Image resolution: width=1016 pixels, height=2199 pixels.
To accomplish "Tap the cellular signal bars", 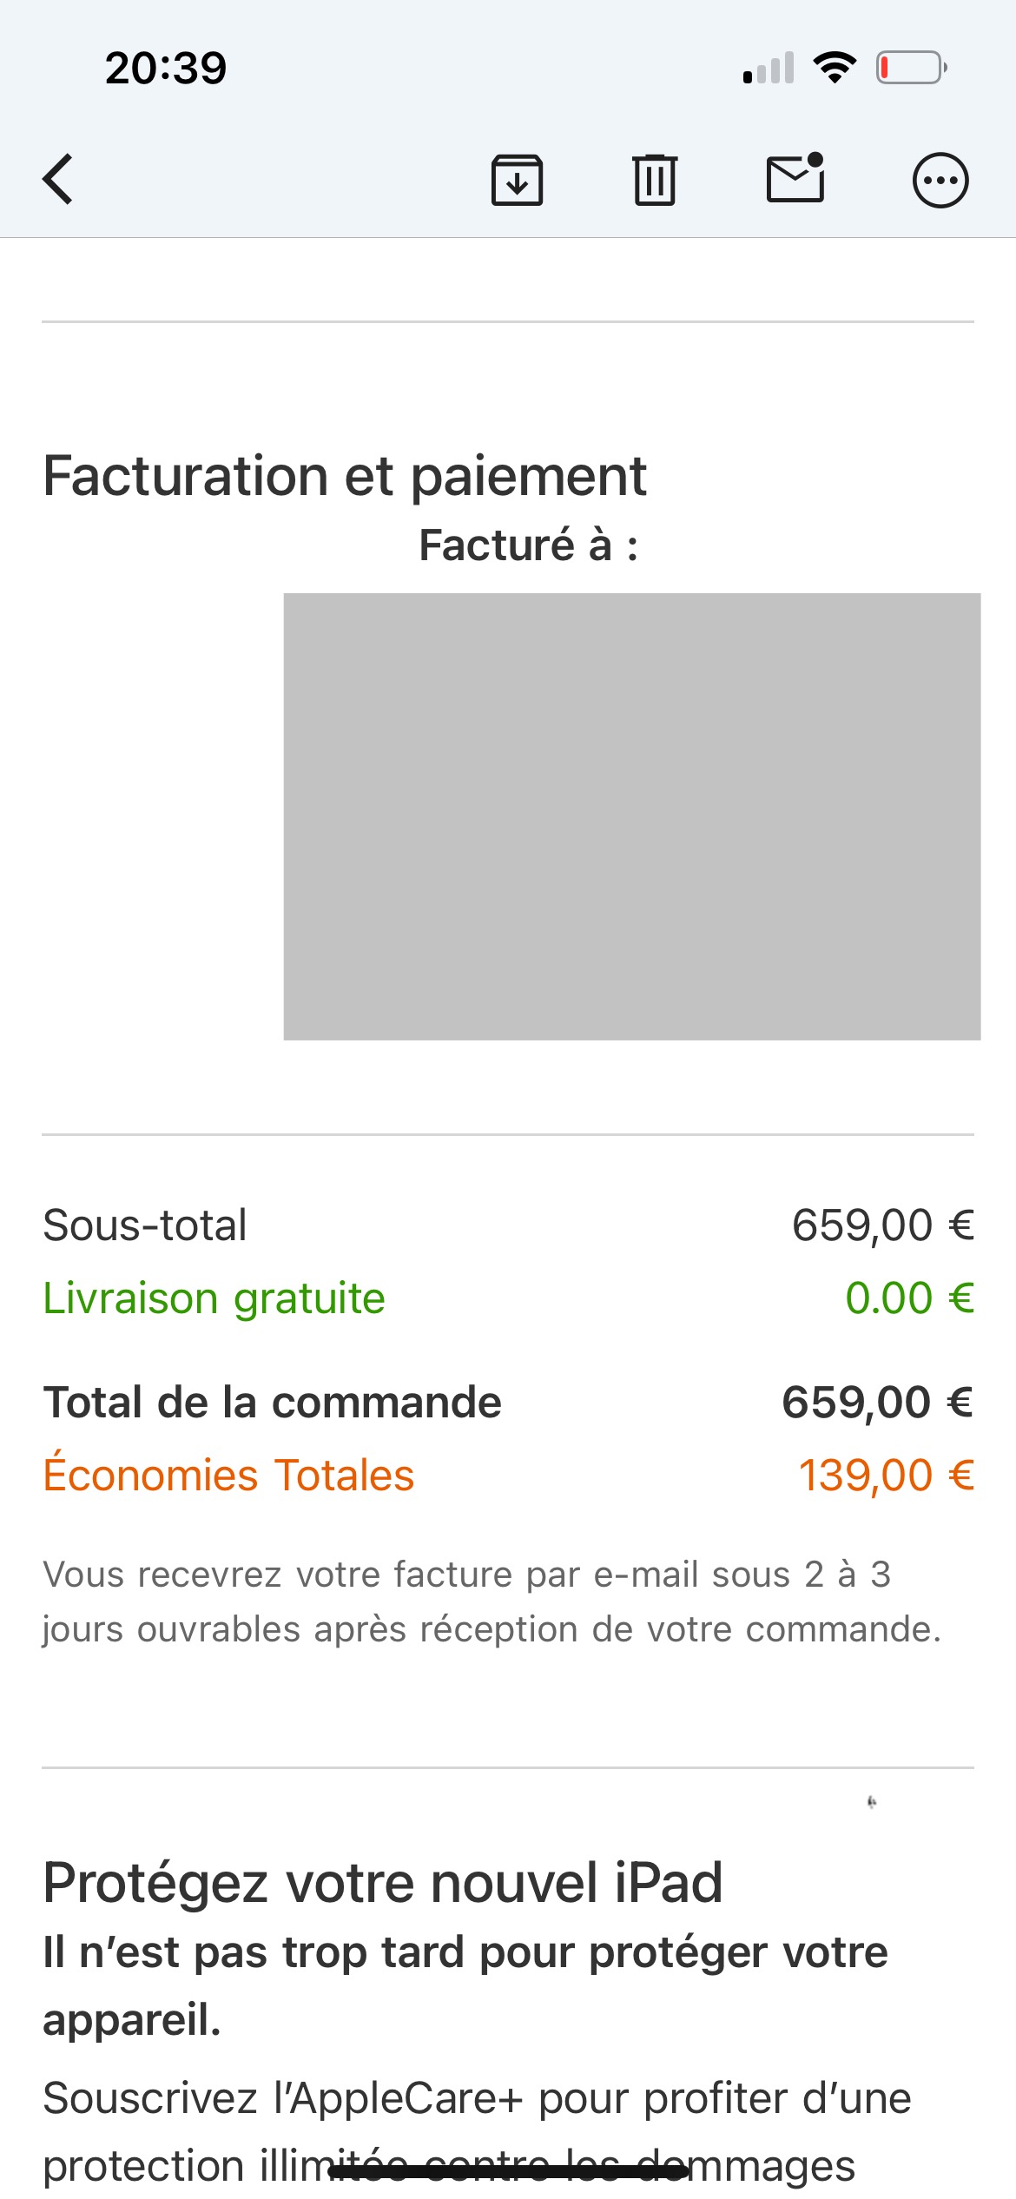I will point(769,69).
